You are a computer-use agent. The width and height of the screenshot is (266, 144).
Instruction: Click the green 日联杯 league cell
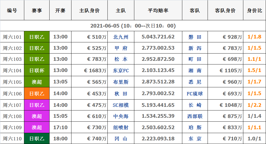point(37,70)
